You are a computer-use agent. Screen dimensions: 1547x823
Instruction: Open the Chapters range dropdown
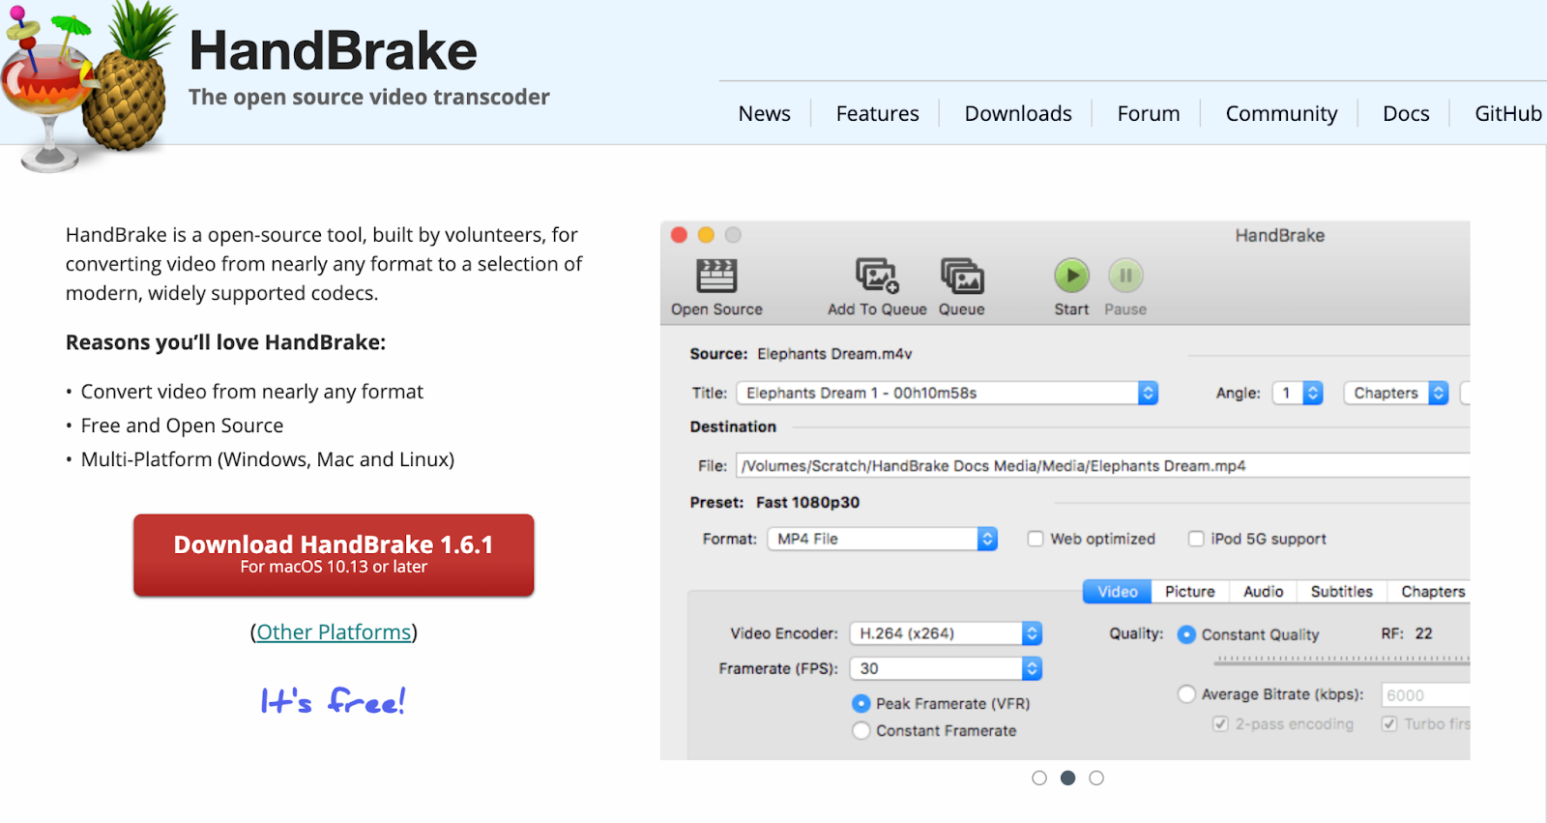[x=1396, y=393]
